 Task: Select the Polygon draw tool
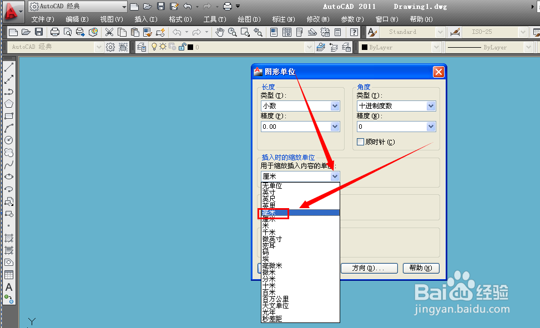click(9, 104)
